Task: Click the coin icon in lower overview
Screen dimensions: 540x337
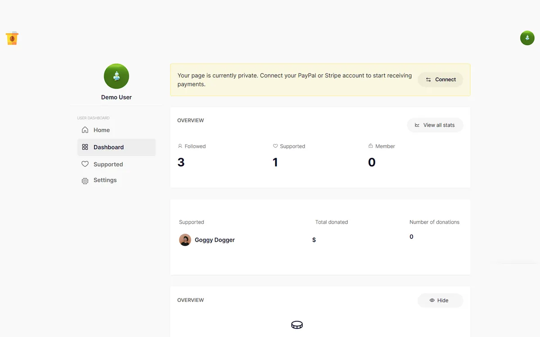Action: pyautogui.click(x=297, y=325)
